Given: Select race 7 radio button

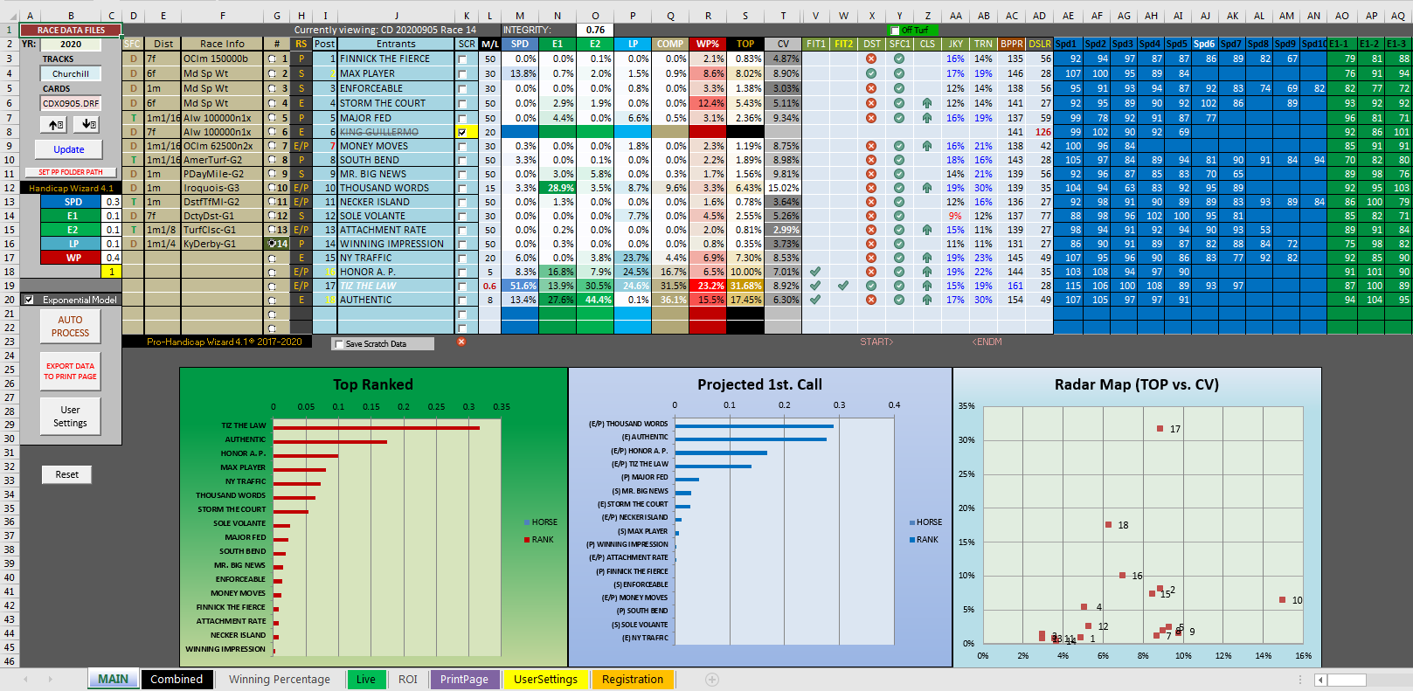Looking at the screenshot, I should pos(273,146).
